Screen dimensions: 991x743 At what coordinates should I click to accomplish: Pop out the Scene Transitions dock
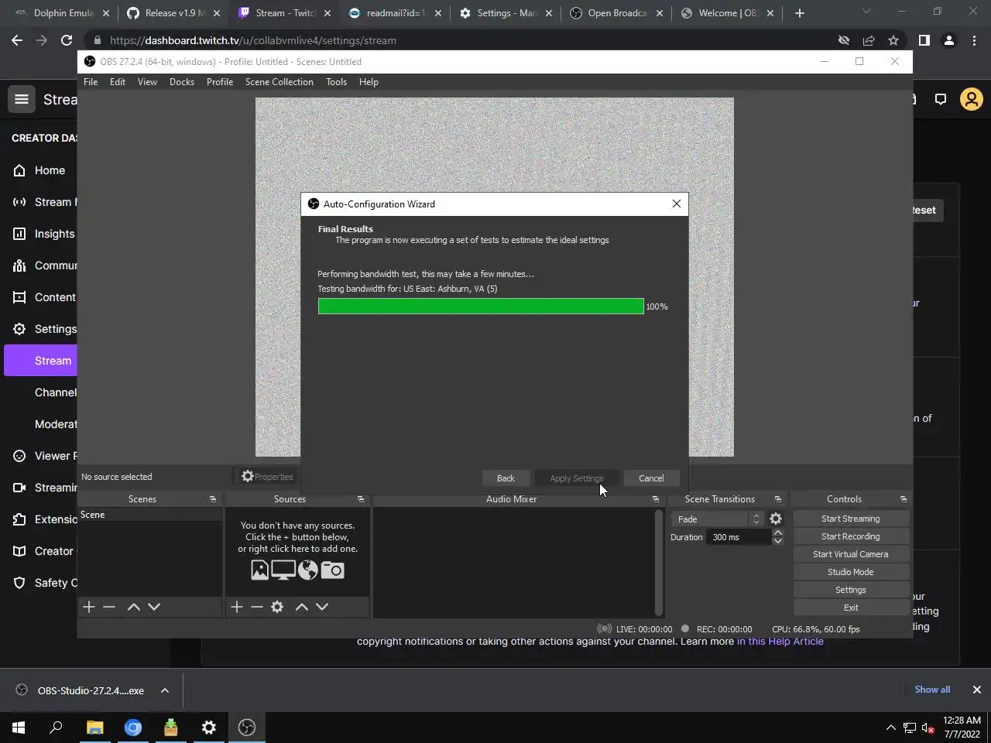(x=778, y=499)
